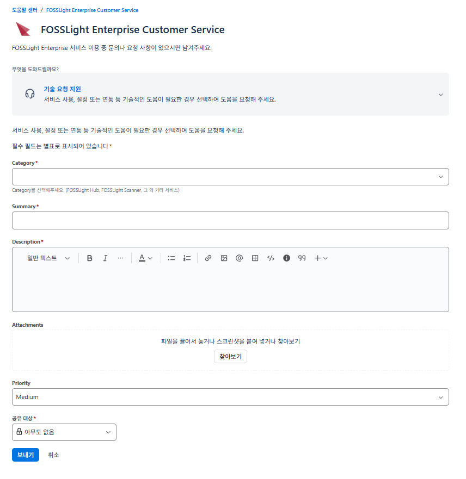
Task: Open the text color picker
Action: (145, 258)
